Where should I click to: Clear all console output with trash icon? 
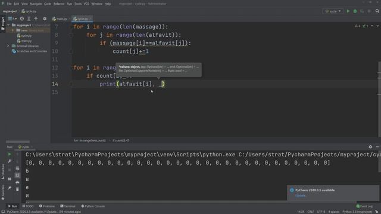[x=17, y=189]
